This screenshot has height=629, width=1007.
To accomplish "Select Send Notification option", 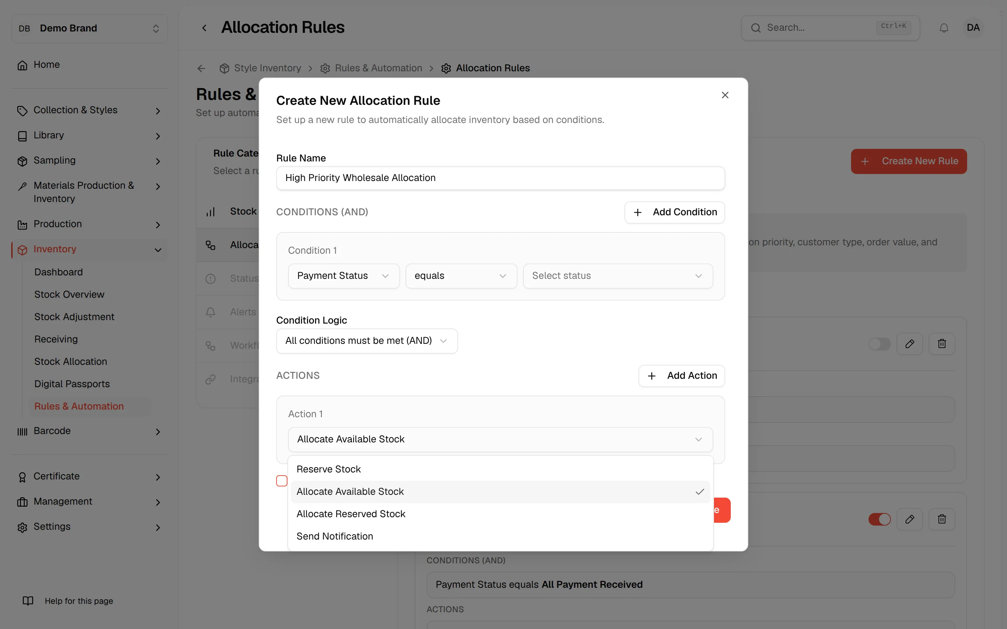I will (500, 537).
